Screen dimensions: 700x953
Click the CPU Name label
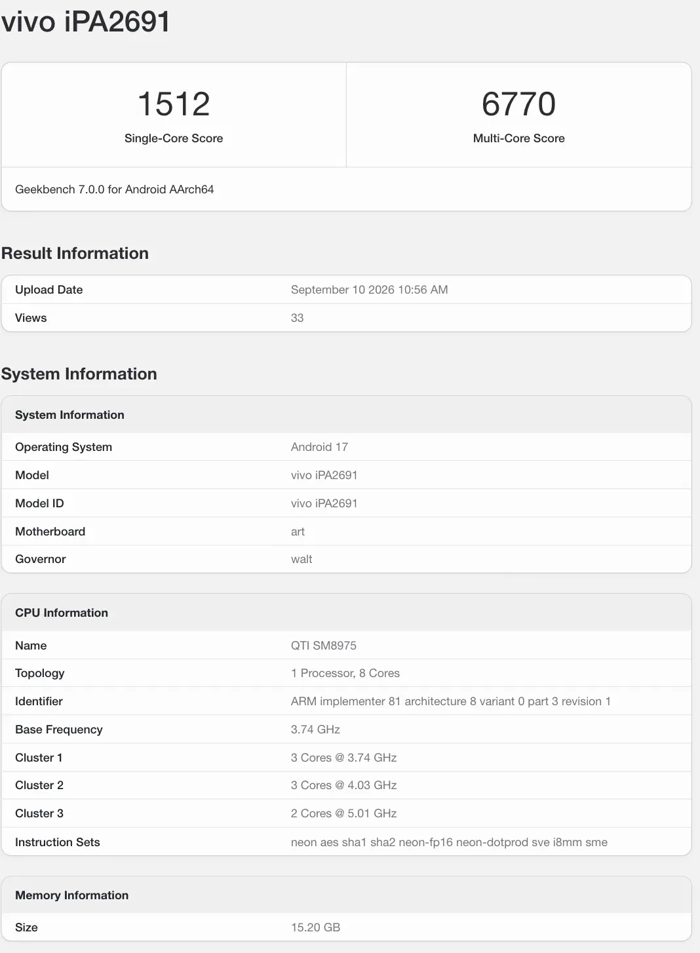click(x=31, y=646)
